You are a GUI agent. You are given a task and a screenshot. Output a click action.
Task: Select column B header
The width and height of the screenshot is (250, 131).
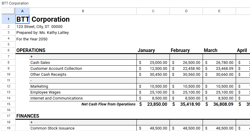click(83, 11)
